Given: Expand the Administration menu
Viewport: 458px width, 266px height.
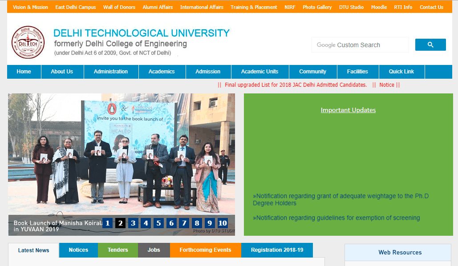Looking at the screenshot, I should click(x=111, y=72).
